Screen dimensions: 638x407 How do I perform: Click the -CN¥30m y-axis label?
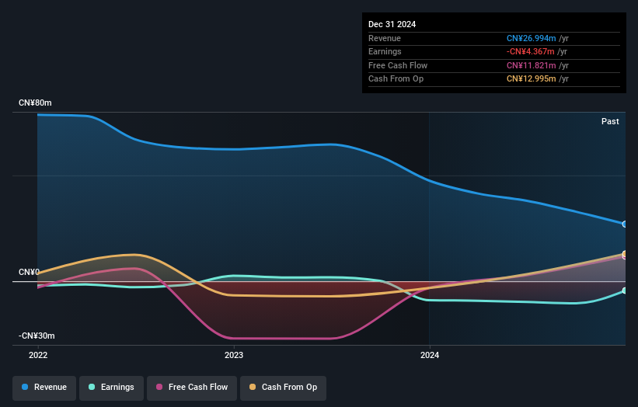37,336
